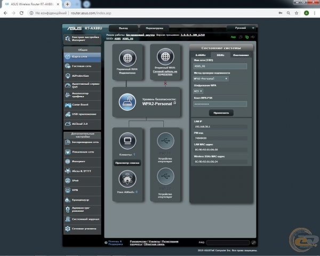Open IPv6 in the sidebar

coord(82,181)
